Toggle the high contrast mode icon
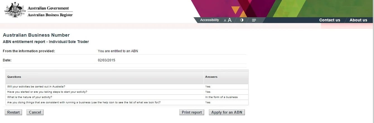The height and width of the screenshot is (123, 374). tap(242, 20)
